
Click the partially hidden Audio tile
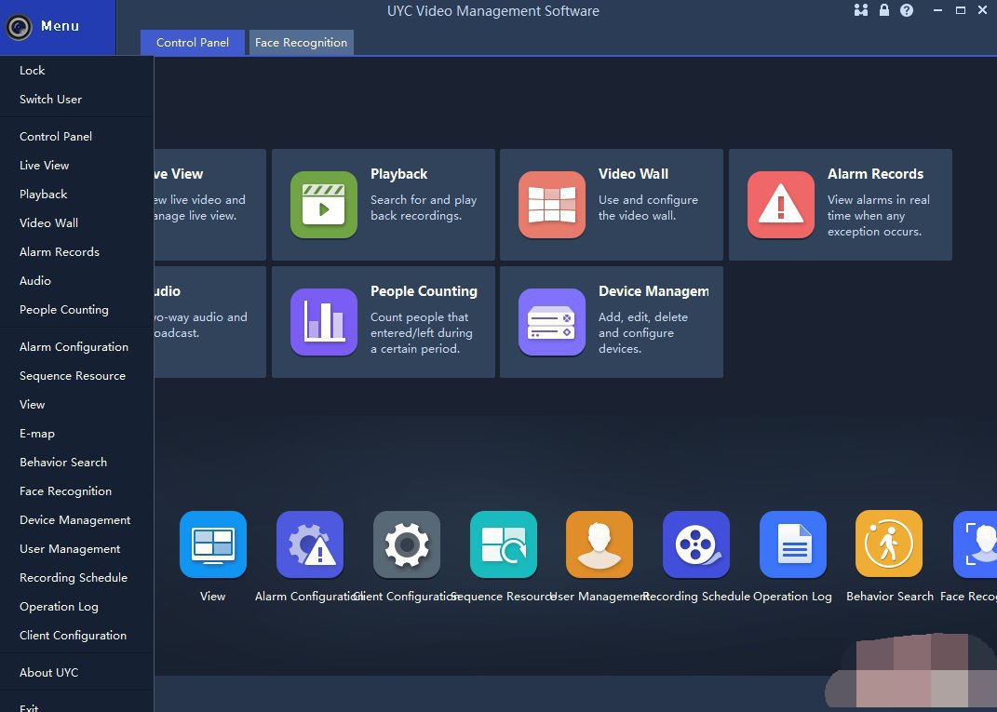(x=209, y=322)
